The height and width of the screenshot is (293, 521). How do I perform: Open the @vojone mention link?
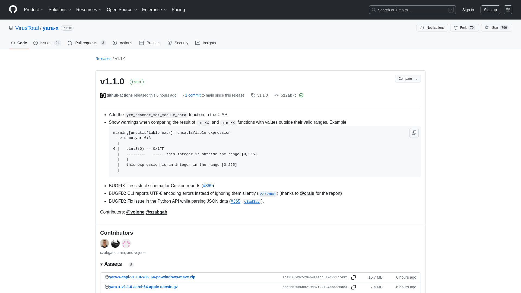[135, 212]
